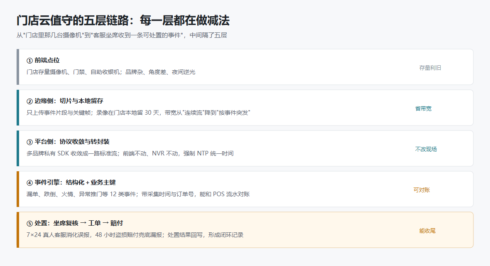This screenshot has width=490, height=266.
Task: Click the 省带宽 tag
Action: click(423, 108)
